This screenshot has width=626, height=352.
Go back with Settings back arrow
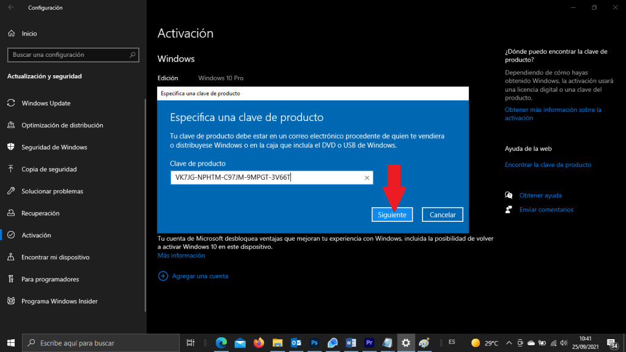(11, 7)
